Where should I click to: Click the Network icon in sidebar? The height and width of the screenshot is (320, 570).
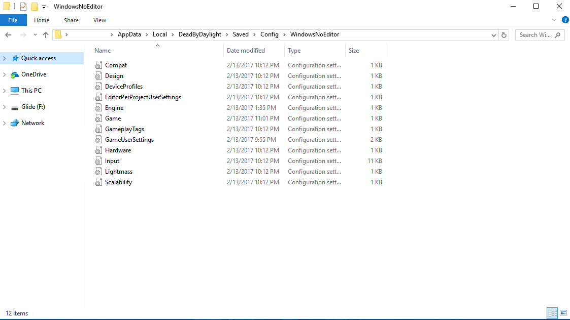pyautogui.click(x=15, y=123)
